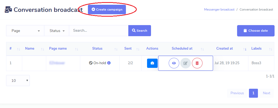Sort by Scheduled at column arrows
The height and width of the screenshot is (108, 278).
point(202,49)
